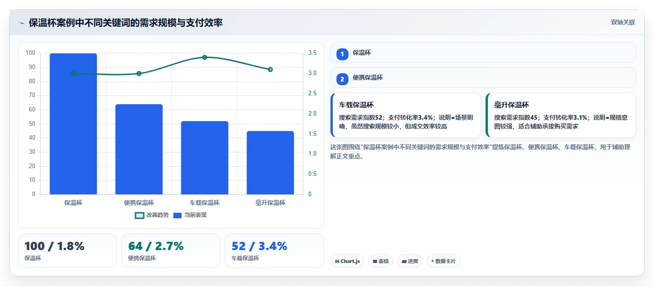Click the 双轴关联 label in header
Viewport: 654px width, 286px height.
click(x=623, y=23)
